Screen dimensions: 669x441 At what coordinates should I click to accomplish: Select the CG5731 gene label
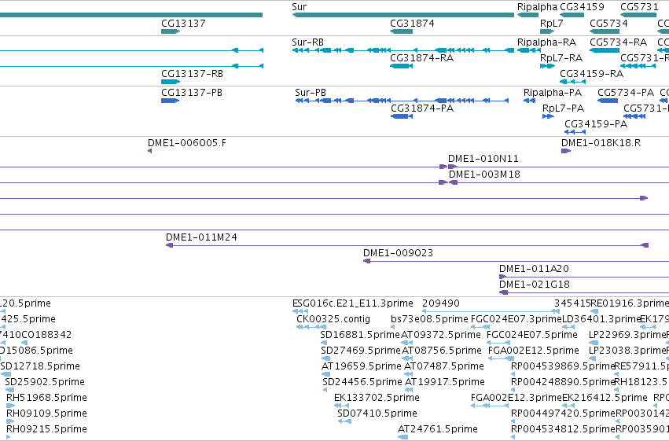coord(640,7)
